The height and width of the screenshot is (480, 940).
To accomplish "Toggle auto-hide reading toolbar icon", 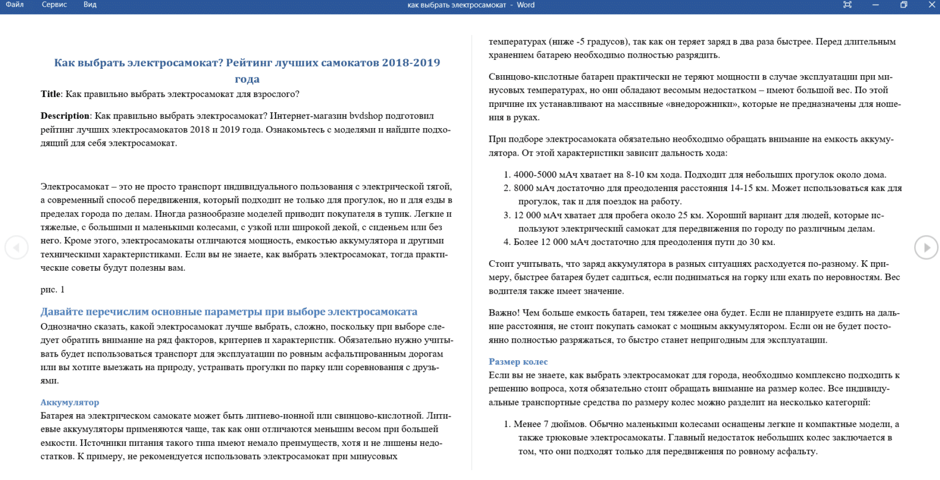I will (847, 5).
